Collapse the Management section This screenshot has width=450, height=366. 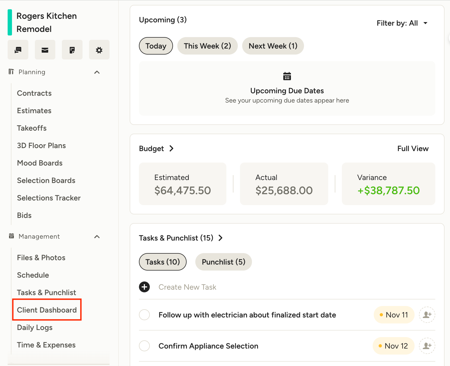click(x=97, y=237)
